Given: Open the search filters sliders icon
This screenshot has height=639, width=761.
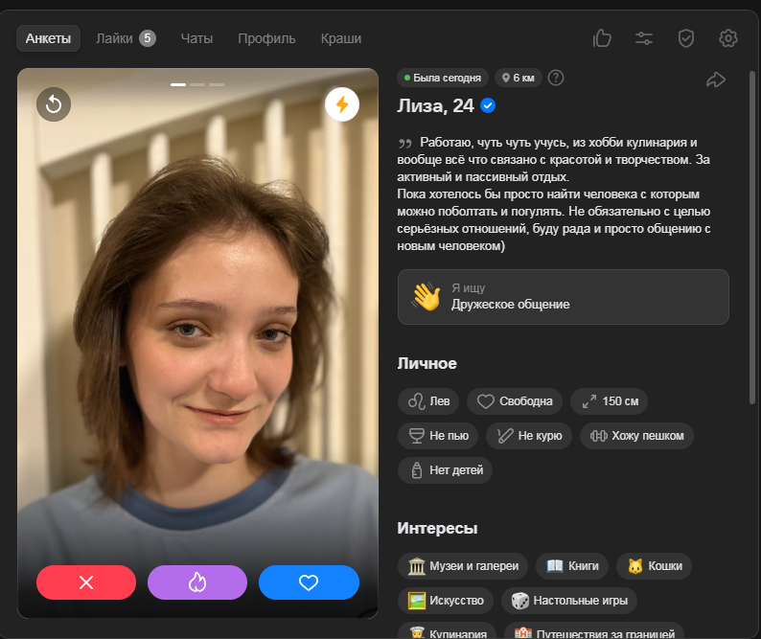Looking at the screenshot, I should (644, 38).
